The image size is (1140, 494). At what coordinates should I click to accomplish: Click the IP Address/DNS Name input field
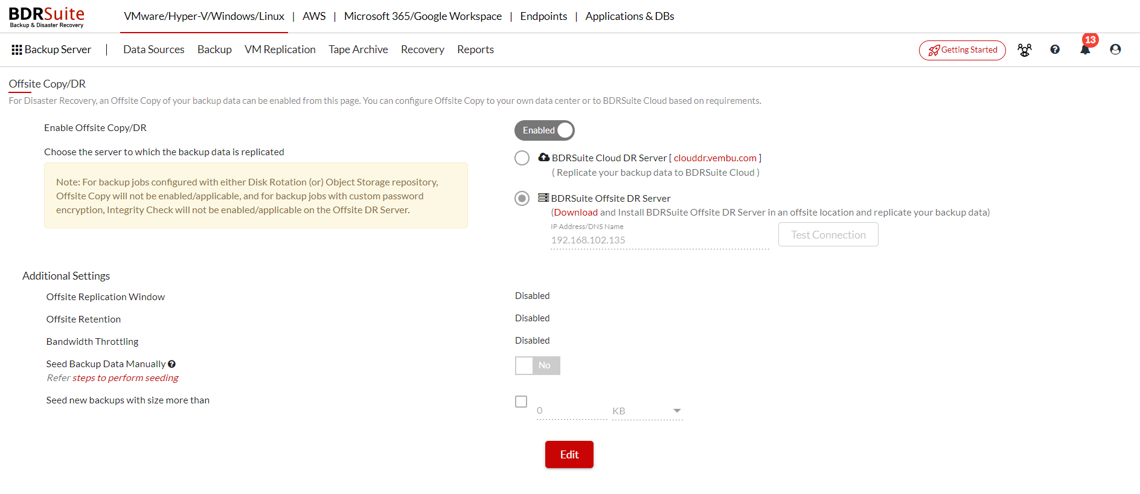(660, 240)
